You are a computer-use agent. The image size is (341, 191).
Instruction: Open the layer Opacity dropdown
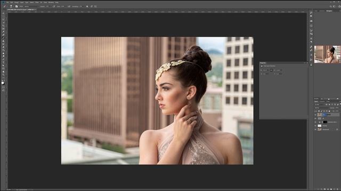tap(337, 108)
